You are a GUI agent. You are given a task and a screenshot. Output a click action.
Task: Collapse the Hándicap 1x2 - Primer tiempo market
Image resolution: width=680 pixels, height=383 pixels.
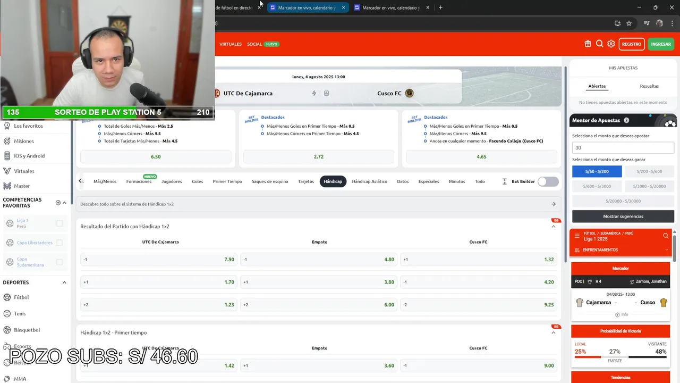pyautogui.click(x=554, y=333)
